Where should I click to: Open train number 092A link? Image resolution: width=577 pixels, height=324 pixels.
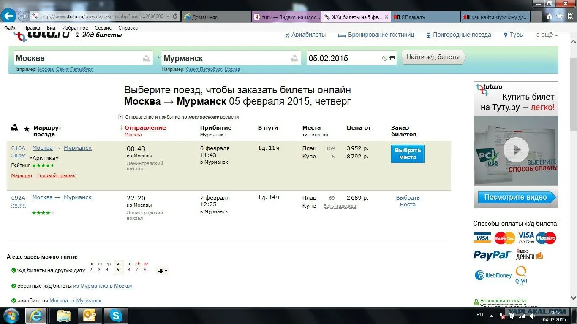18,197
